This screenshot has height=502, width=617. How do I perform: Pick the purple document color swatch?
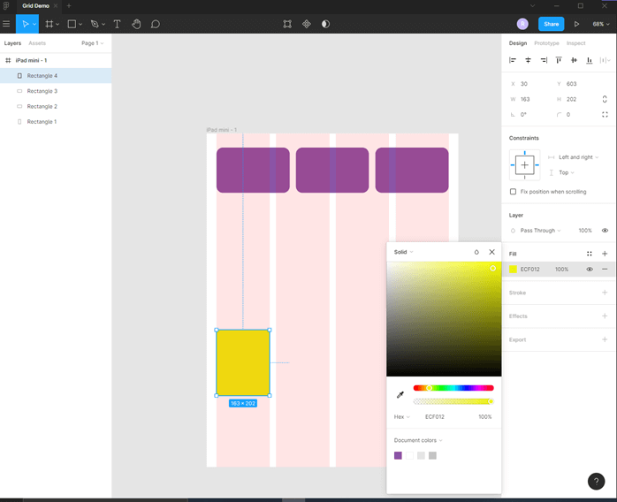pos(398,456)
